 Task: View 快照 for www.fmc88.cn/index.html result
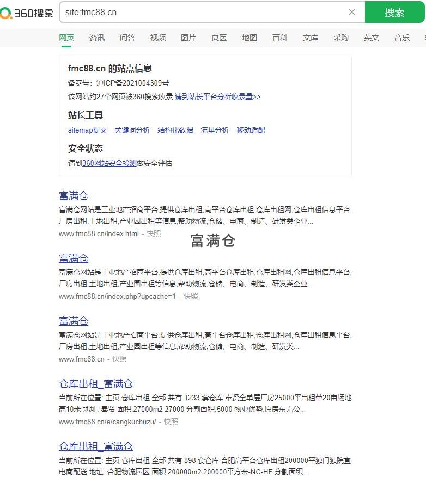coord(154,234)
